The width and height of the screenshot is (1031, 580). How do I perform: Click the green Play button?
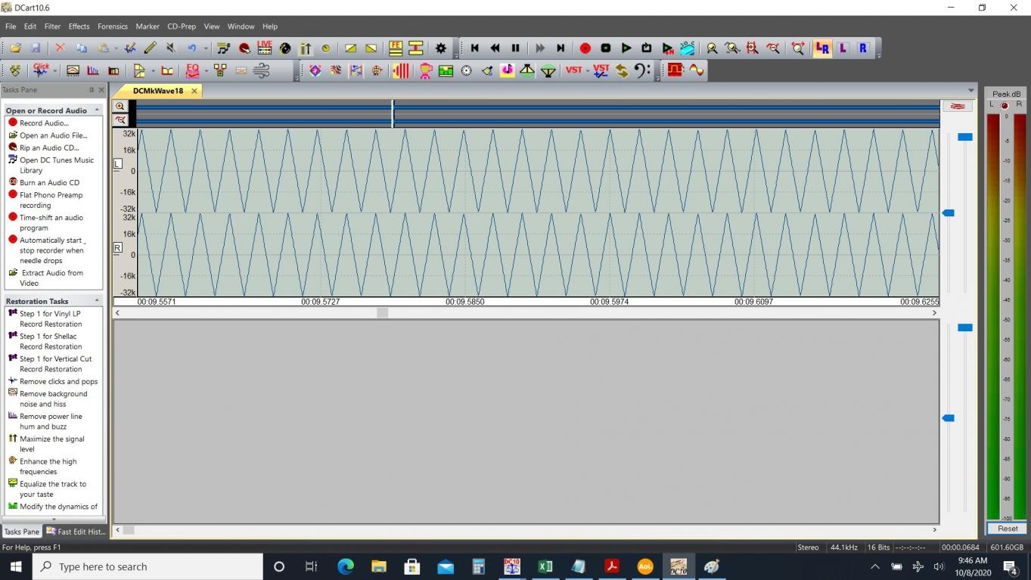[626, 48]
